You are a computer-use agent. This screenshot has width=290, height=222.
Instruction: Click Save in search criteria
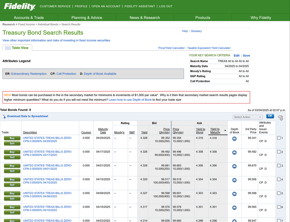pyautogui.click(x=246, y=56)
